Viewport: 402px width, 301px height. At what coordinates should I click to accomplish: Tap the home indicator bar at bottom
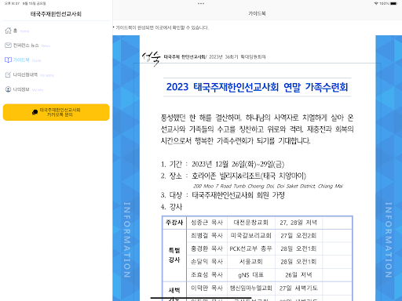point(201,298)
